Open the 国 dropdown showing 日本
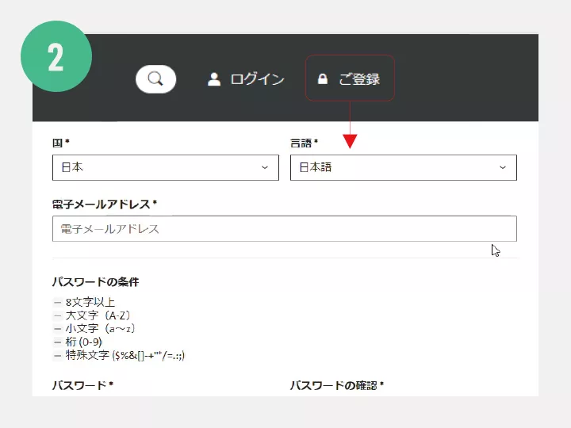Image resolution: width=571 pixels, height=428 pixels. pos(165,167)
